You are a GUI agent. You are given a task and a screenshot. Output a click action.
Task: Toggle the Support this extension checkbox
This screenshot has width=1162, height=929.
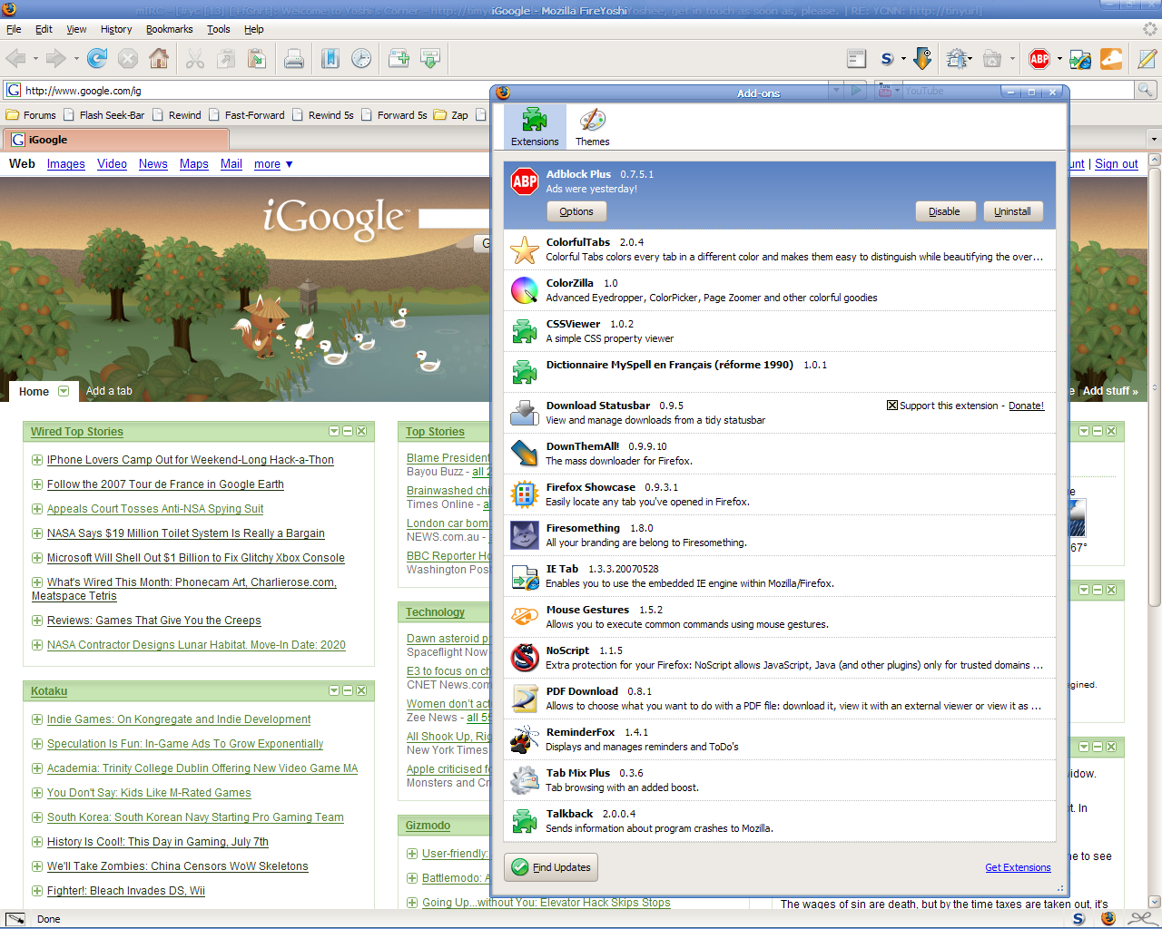coord(892,406)
